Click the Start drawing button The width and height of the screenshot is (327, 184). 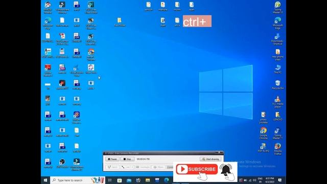[x=211, y=159]
